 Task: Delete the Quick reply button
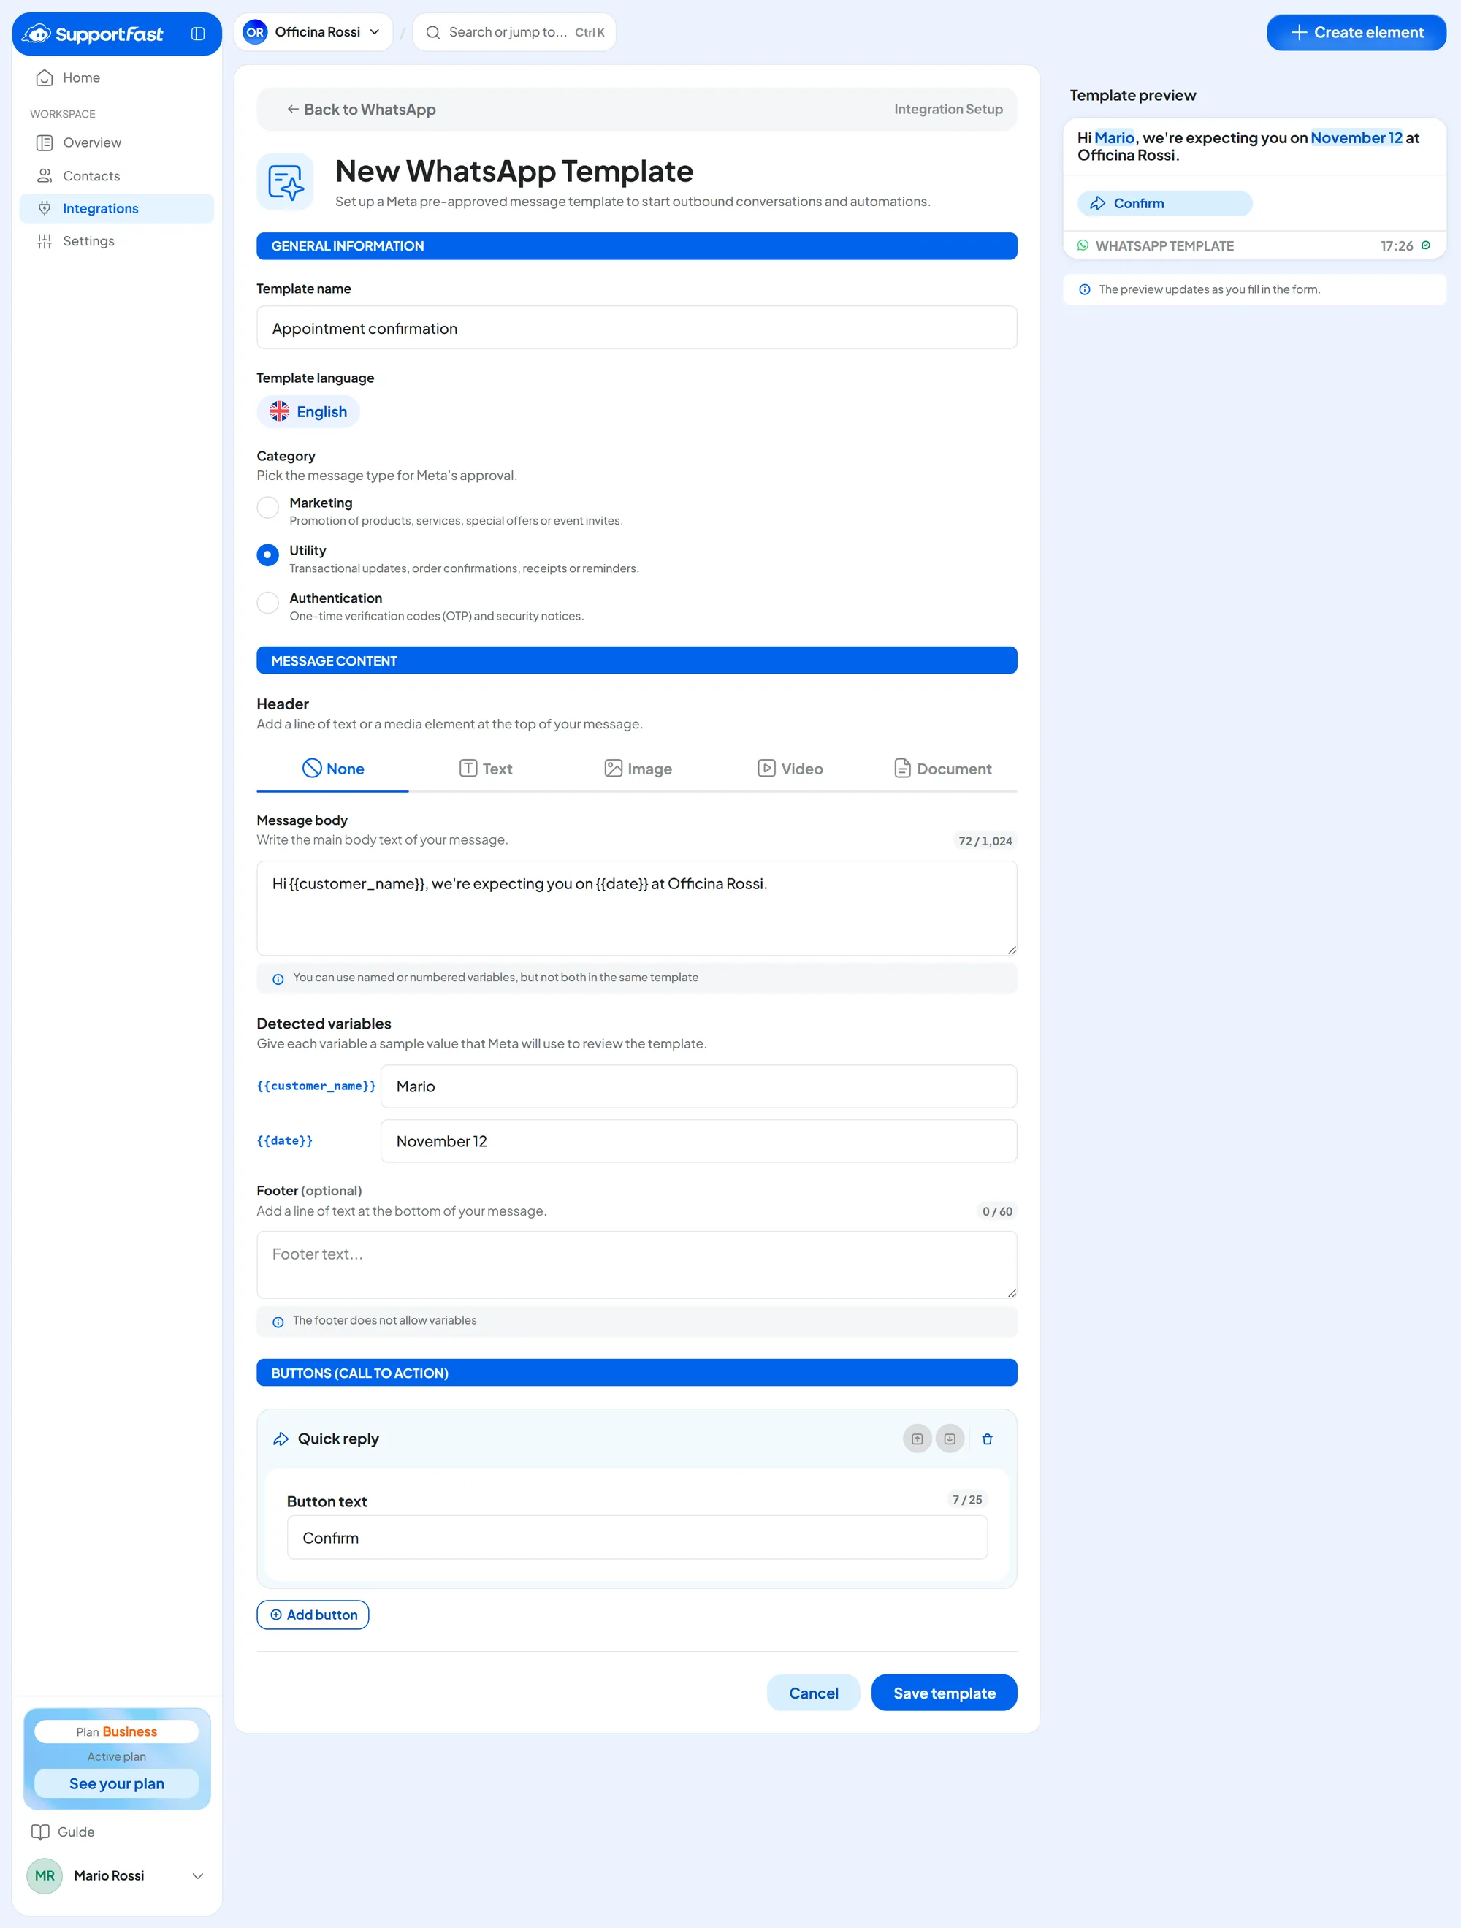click(987, 1439)
